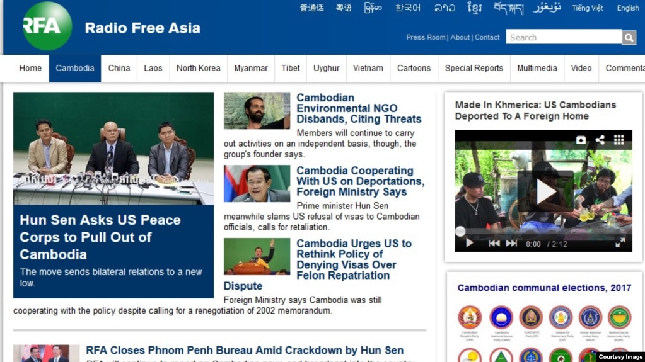Viewport: 645px width, 362px height.
Task: Open the China navigation tab
Action: (x=119, y=68)
